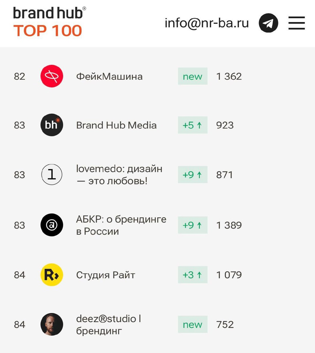Open lovemedo: дизайн — это любовь!

(x=119, y=175)
